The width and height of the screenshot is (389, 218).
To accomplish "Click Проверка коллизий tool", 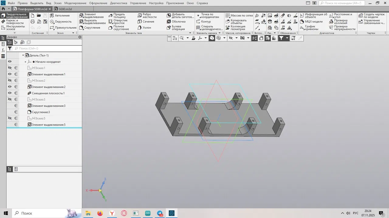I will coord(338,21).
